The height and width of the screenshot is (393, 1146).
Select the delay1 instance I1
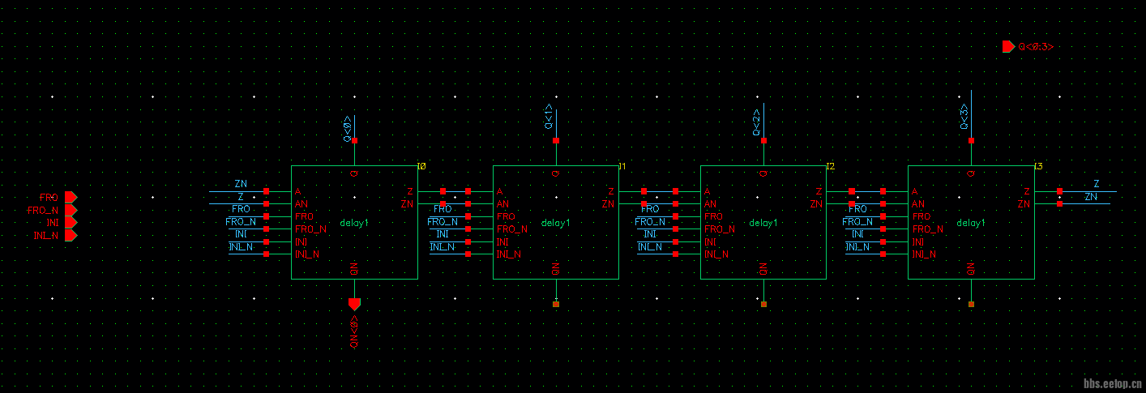point(556,222)
